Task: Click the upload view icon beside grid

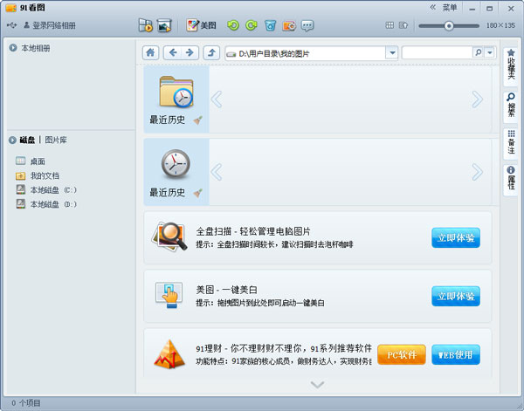Action: [403, 25]
